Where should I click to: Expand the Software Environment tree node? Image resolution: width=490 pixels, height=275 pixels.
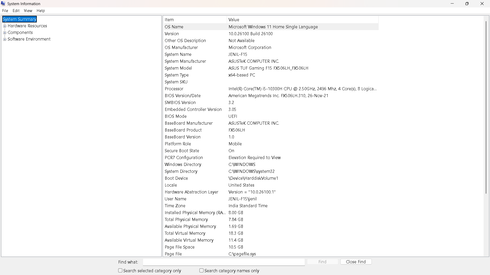tap(4, 39)
